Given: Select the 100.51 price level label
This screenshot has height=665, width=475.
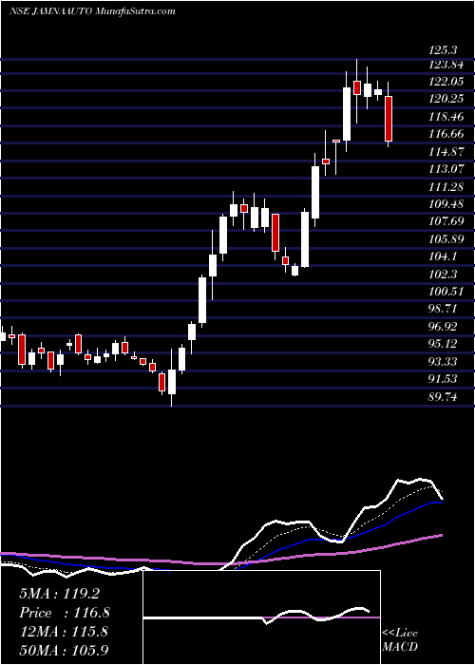Looking at the screenshot, I should 446,292.
